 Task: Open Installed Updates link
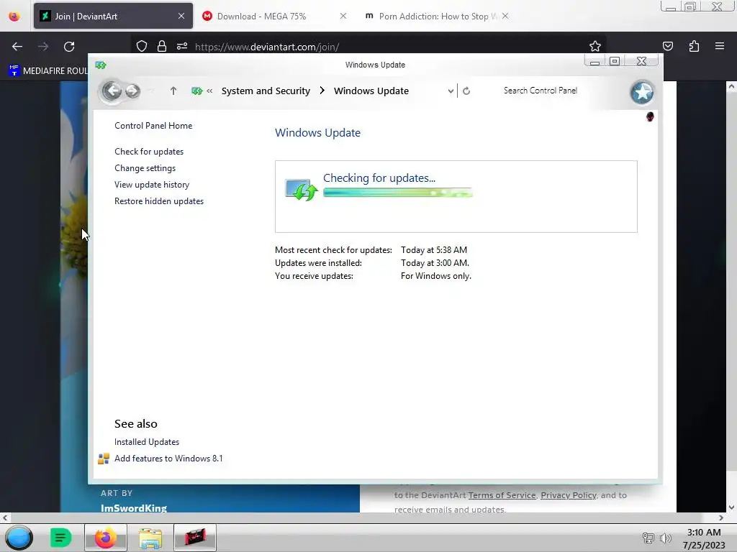(x=147, y=442)
